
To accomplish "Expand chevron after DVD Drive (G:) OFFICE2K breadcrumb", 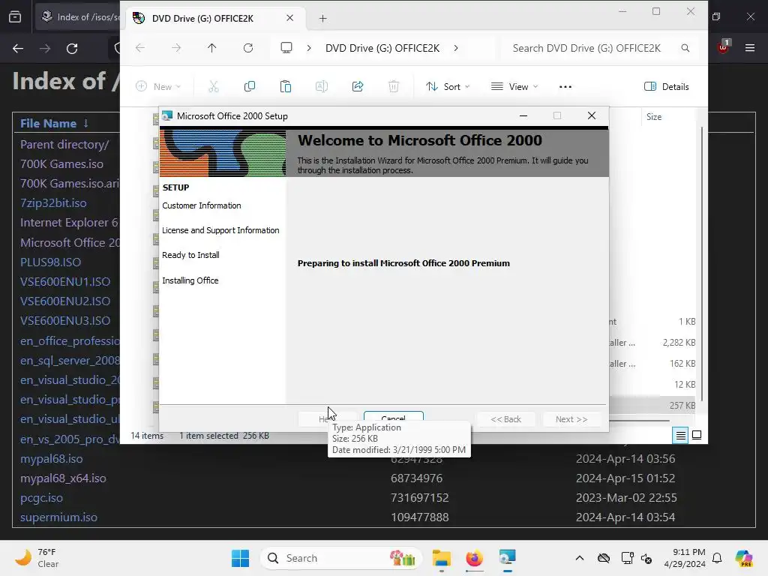I will 456,48.
